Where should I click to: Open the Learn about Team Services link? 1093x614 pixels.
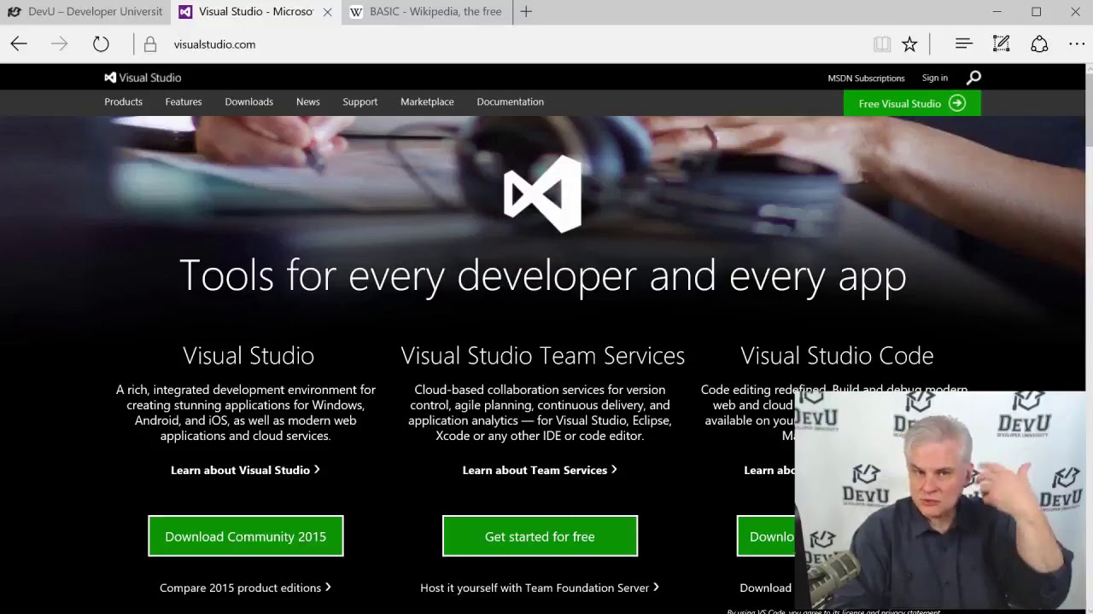540,470
